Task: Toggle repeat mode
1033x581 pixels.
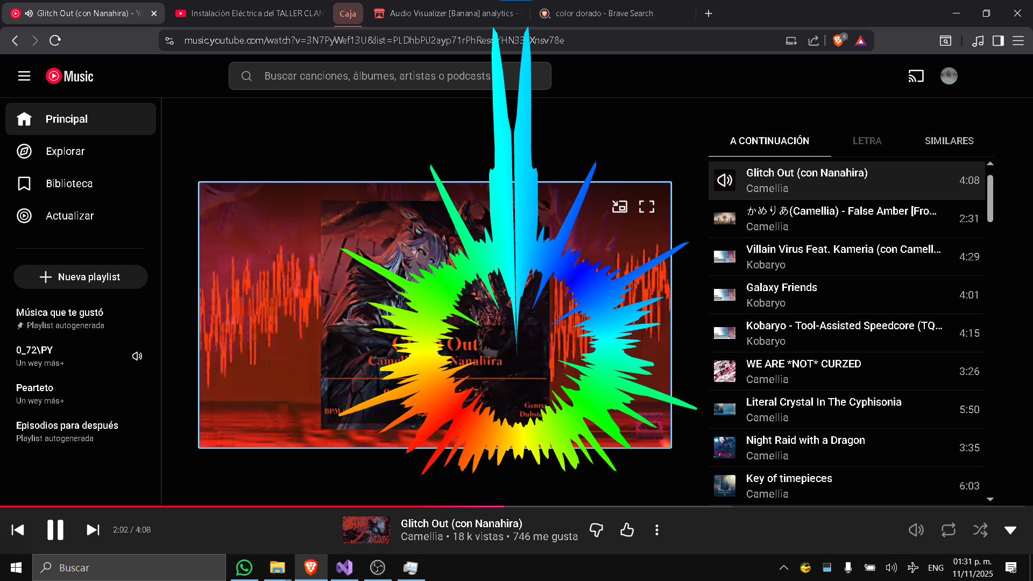Action: pos(948,530)
